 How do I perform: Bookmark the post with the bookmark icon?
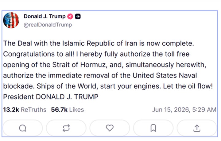pyautogui.click(x=153, y=128)
